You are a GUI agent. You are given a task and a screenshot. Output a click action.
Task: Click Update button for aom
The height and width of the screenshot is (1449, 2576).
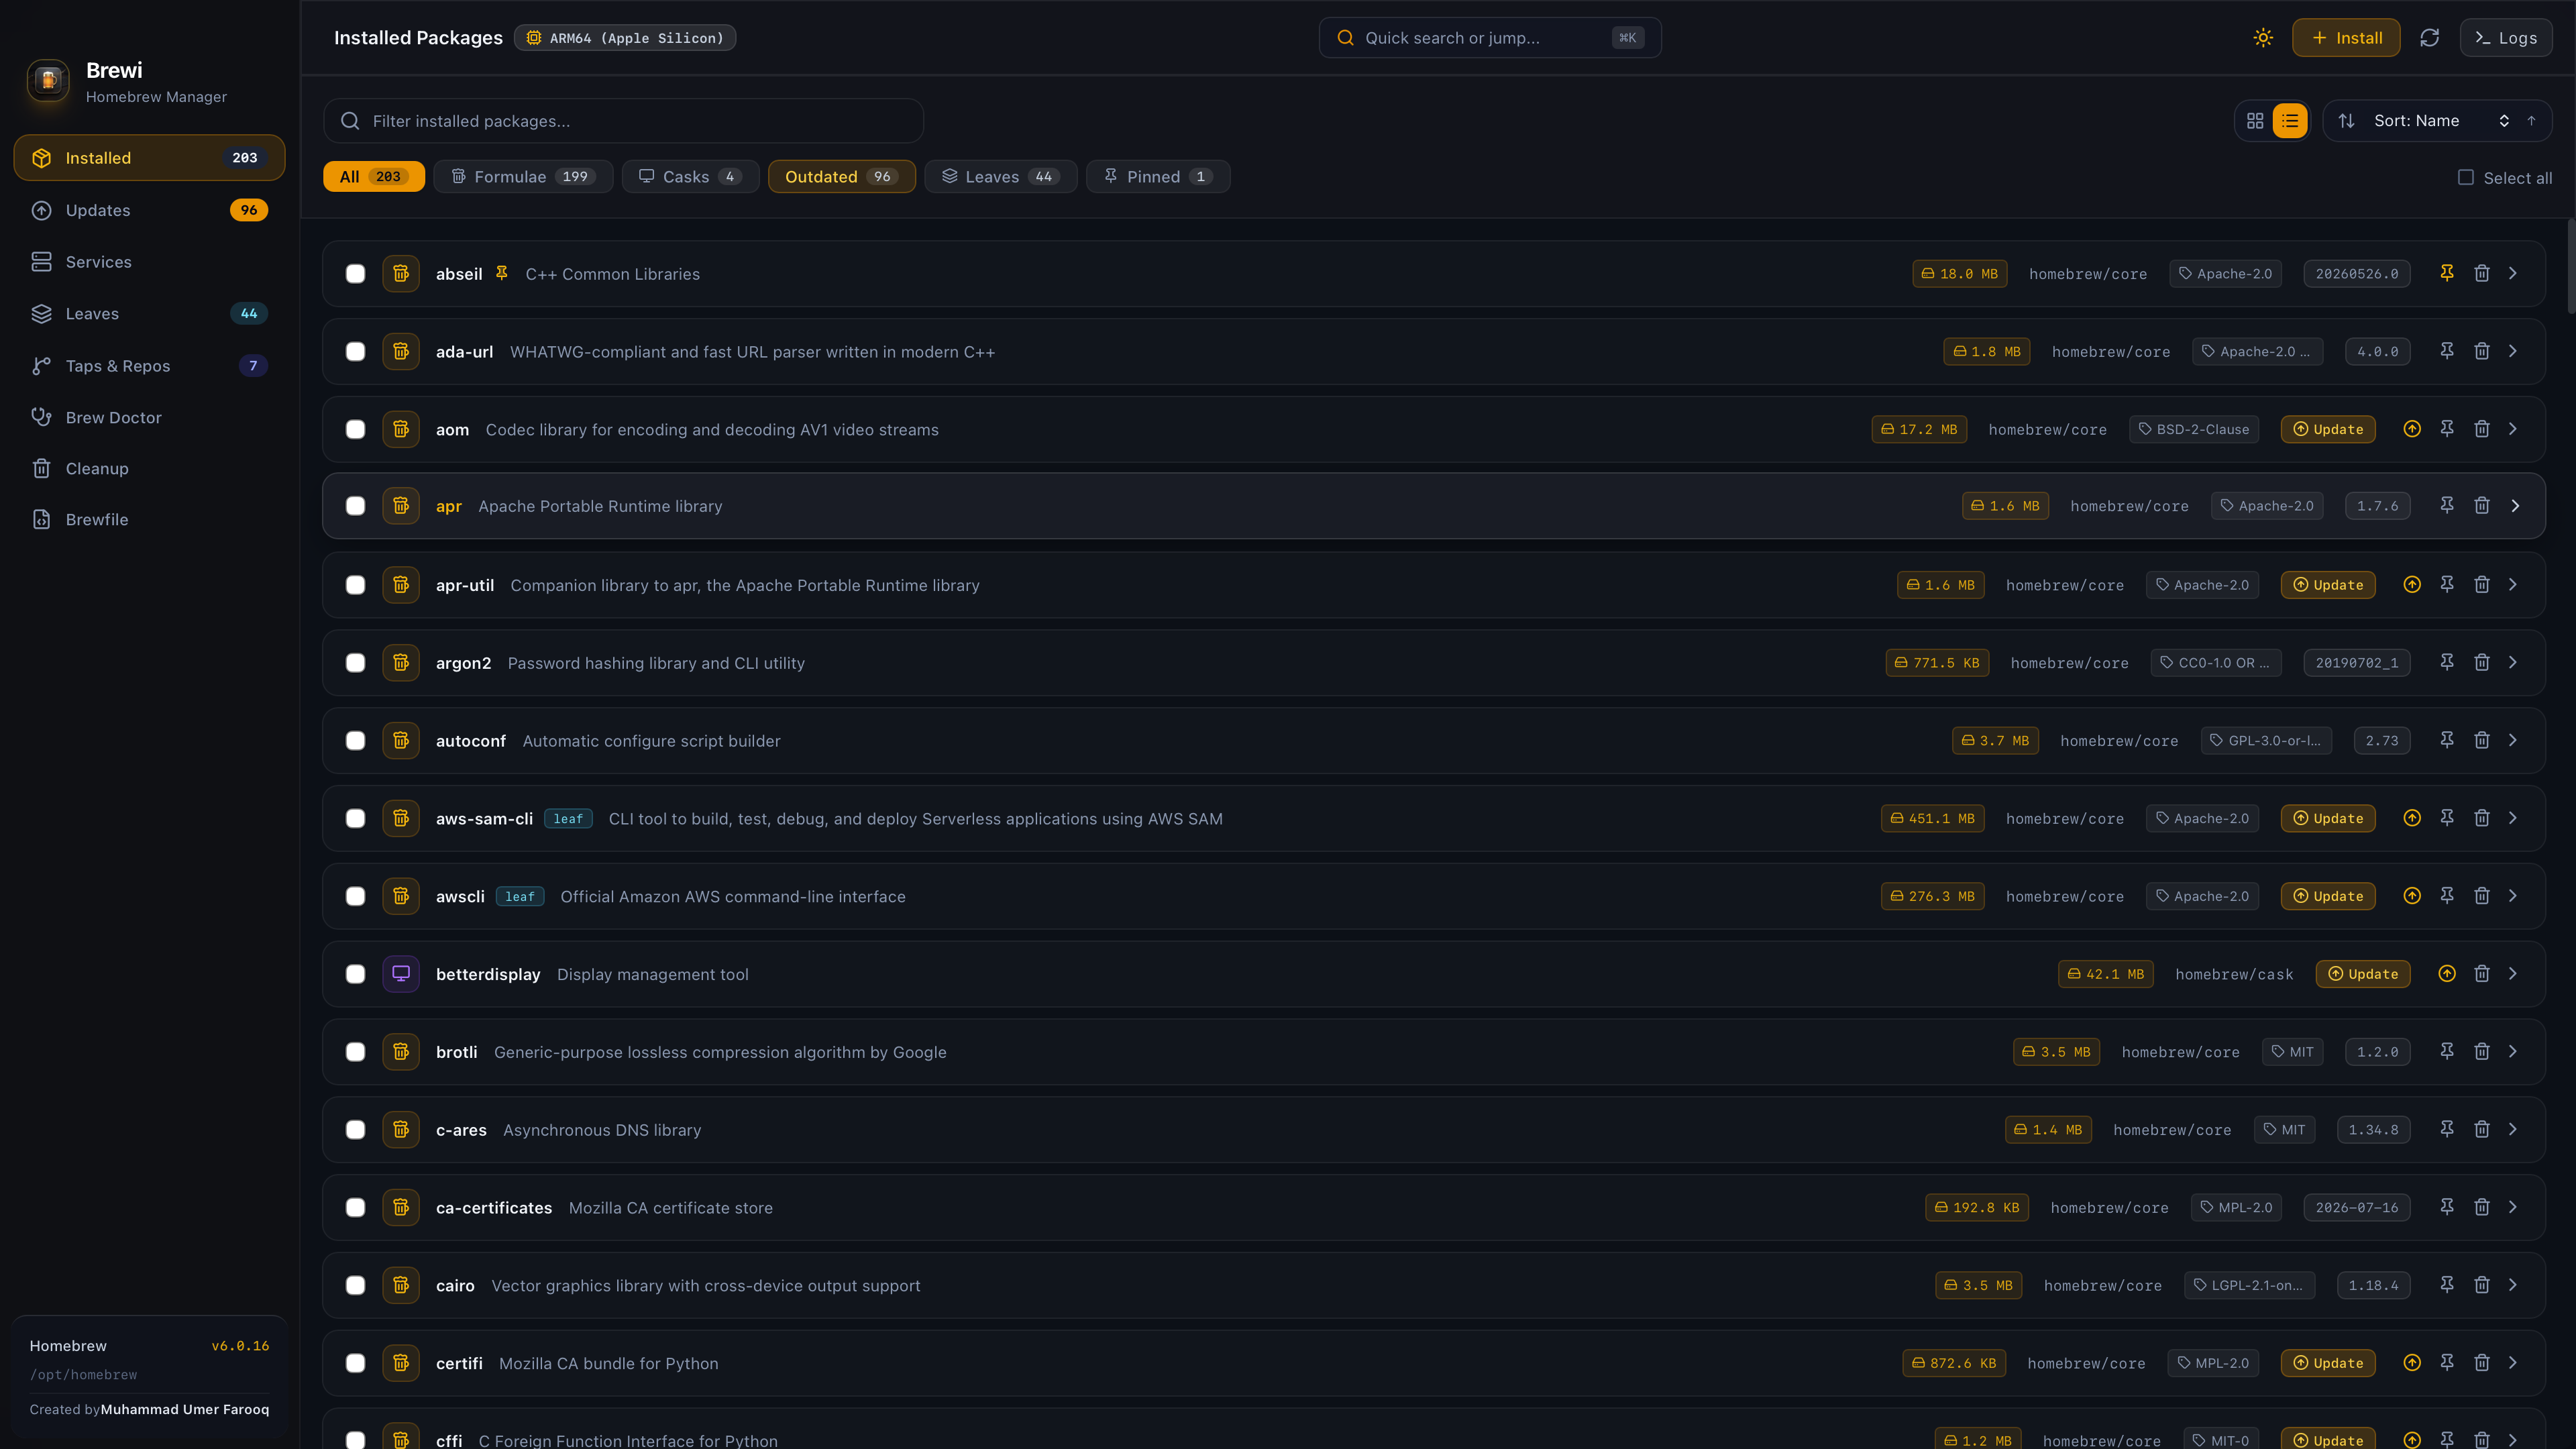pyautogui.click(x=2328, y=429)
